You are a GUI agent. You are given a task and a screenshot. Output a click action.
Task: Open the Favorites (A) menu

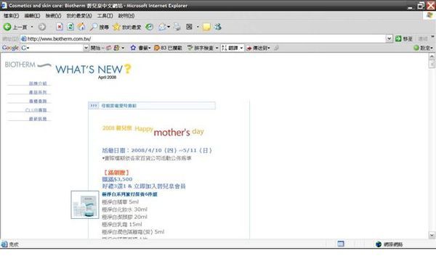coord(79,16)
